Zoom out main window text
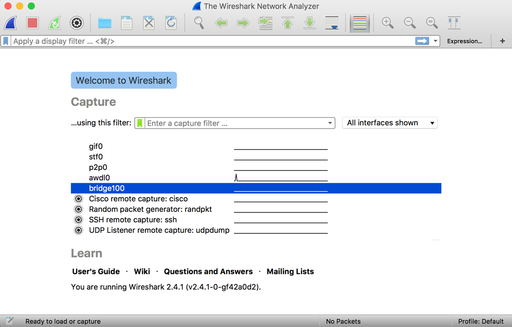Screen dimensions: 512x327 coord(410,23)
